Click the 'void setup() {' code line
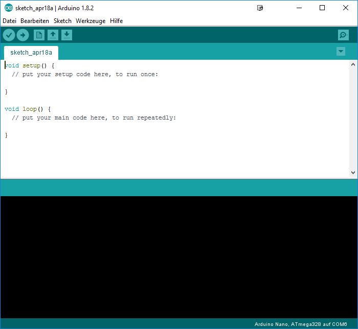Screen dimensions: 358x329 point(30,66)
